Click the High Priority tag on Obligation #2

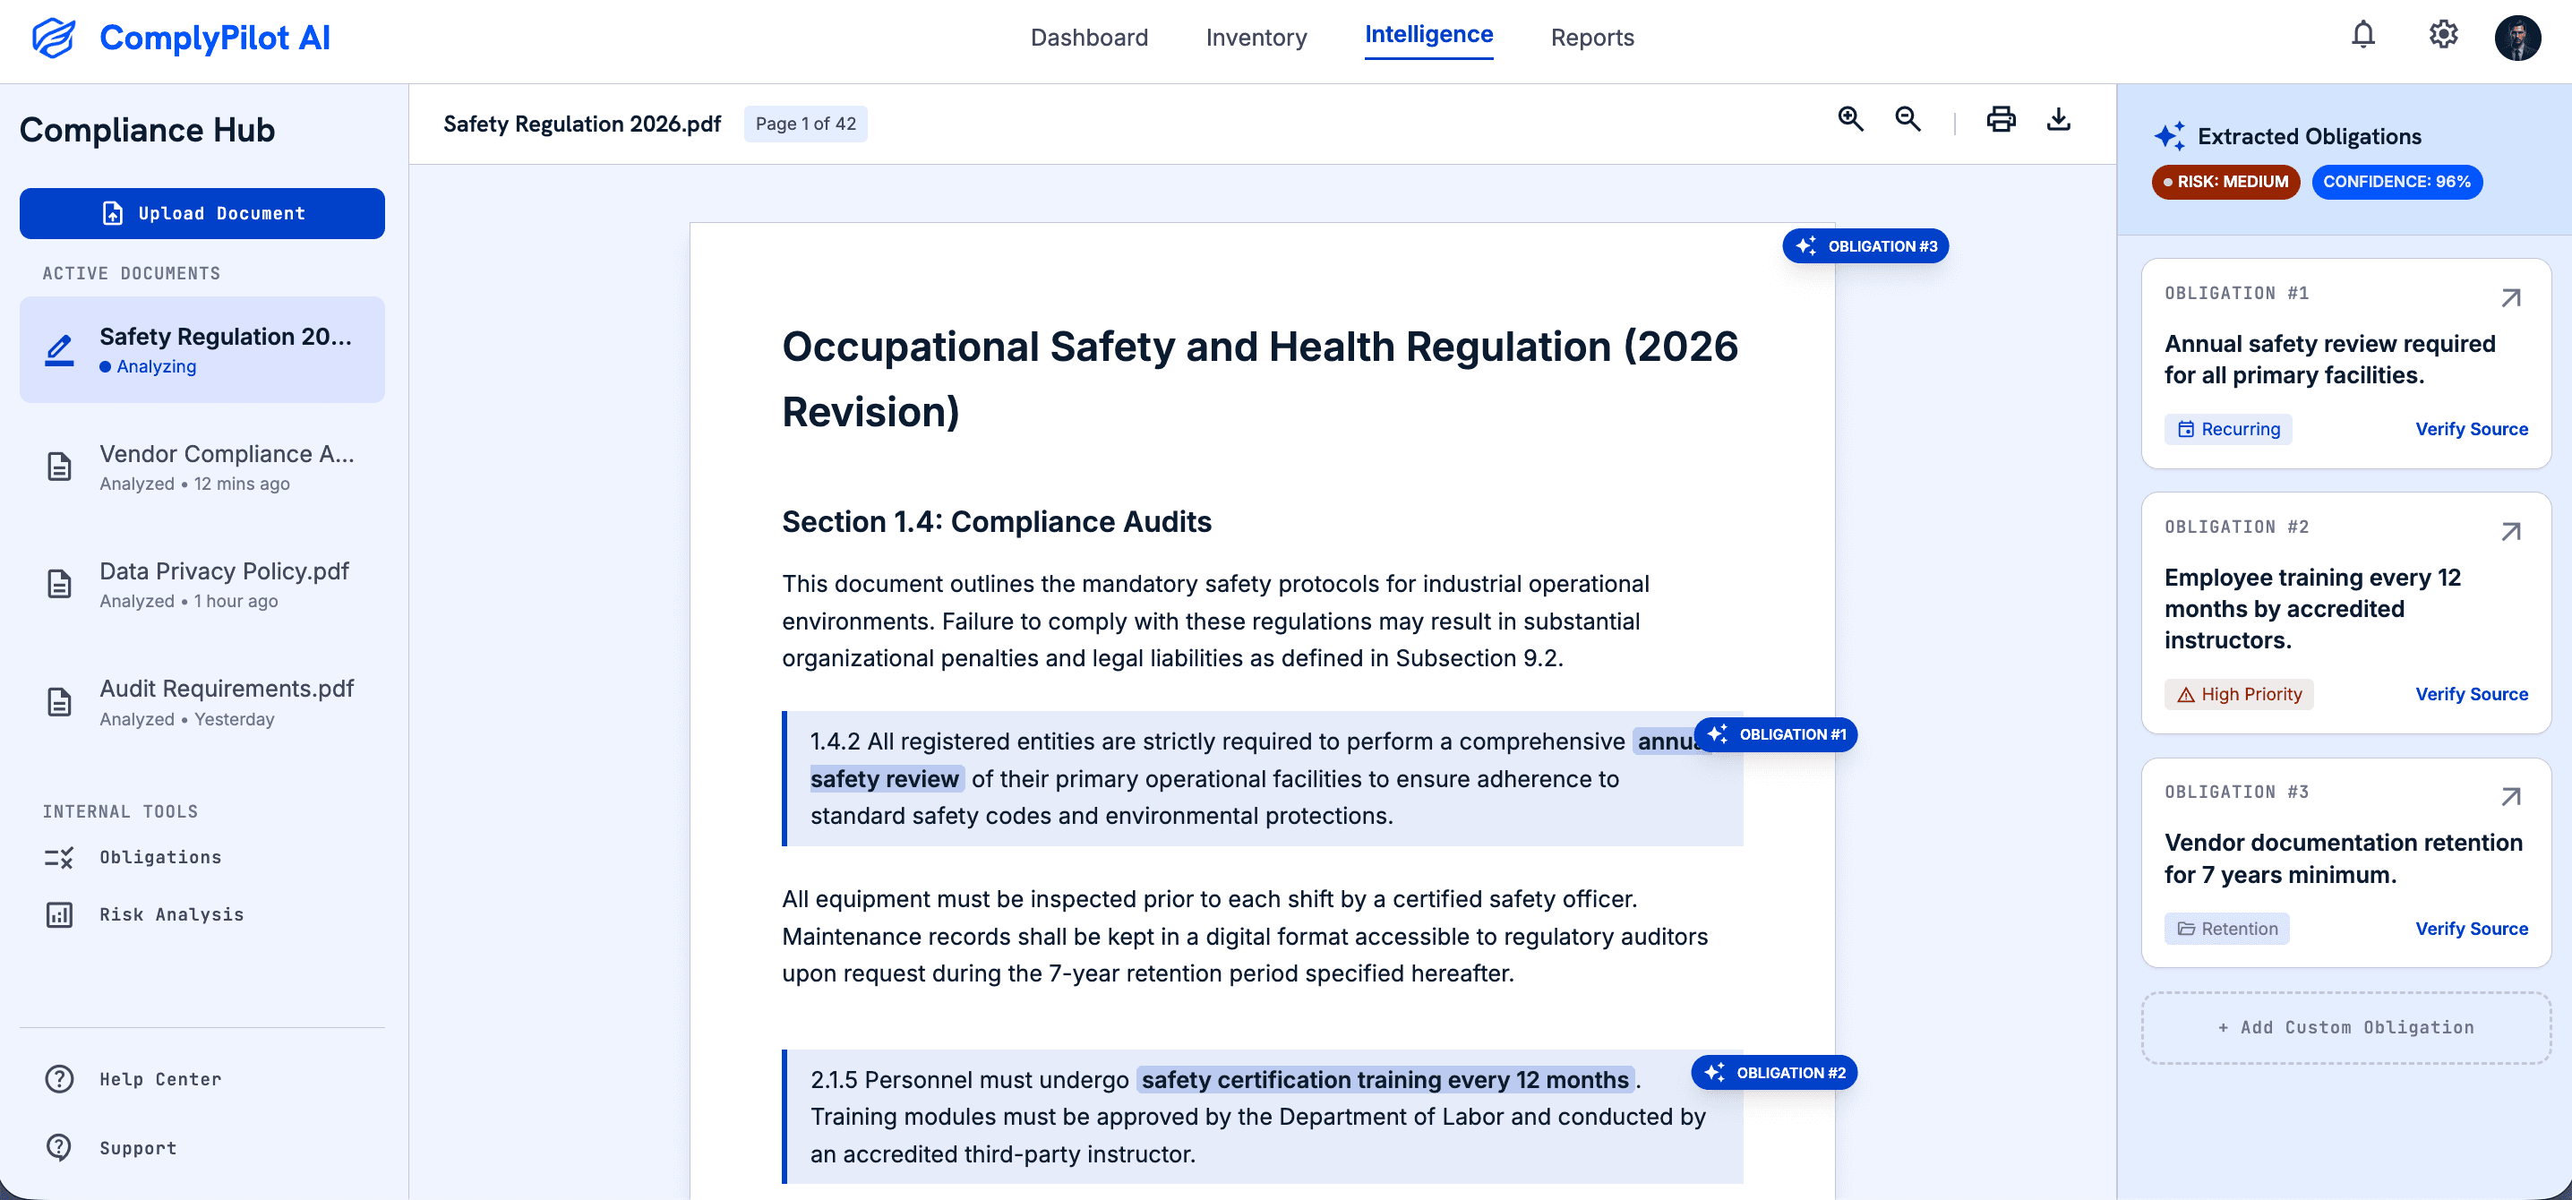(x=2239, y=694)
